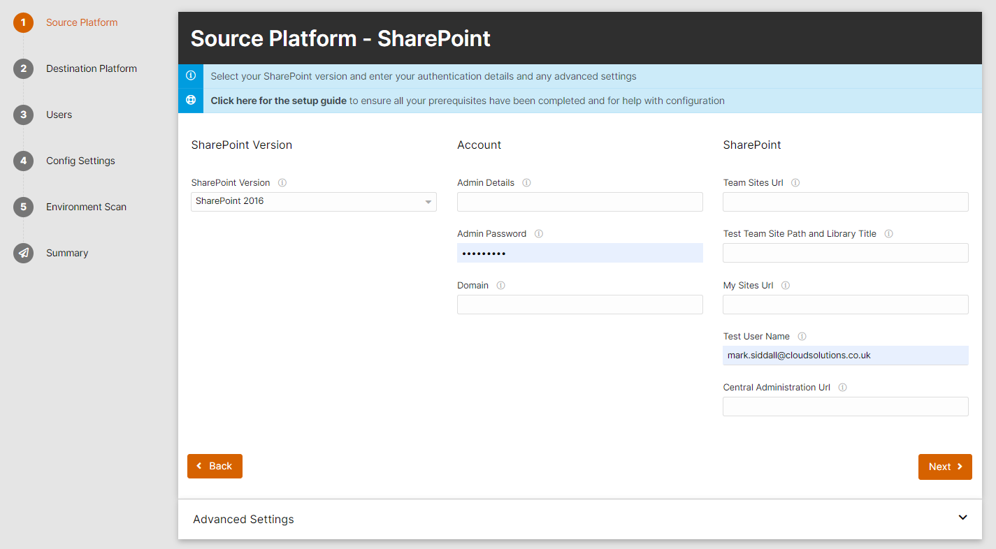Click info icon next to Admin Details
The width and height of the screenshot is (996, 549).
[x=526, y=183]
